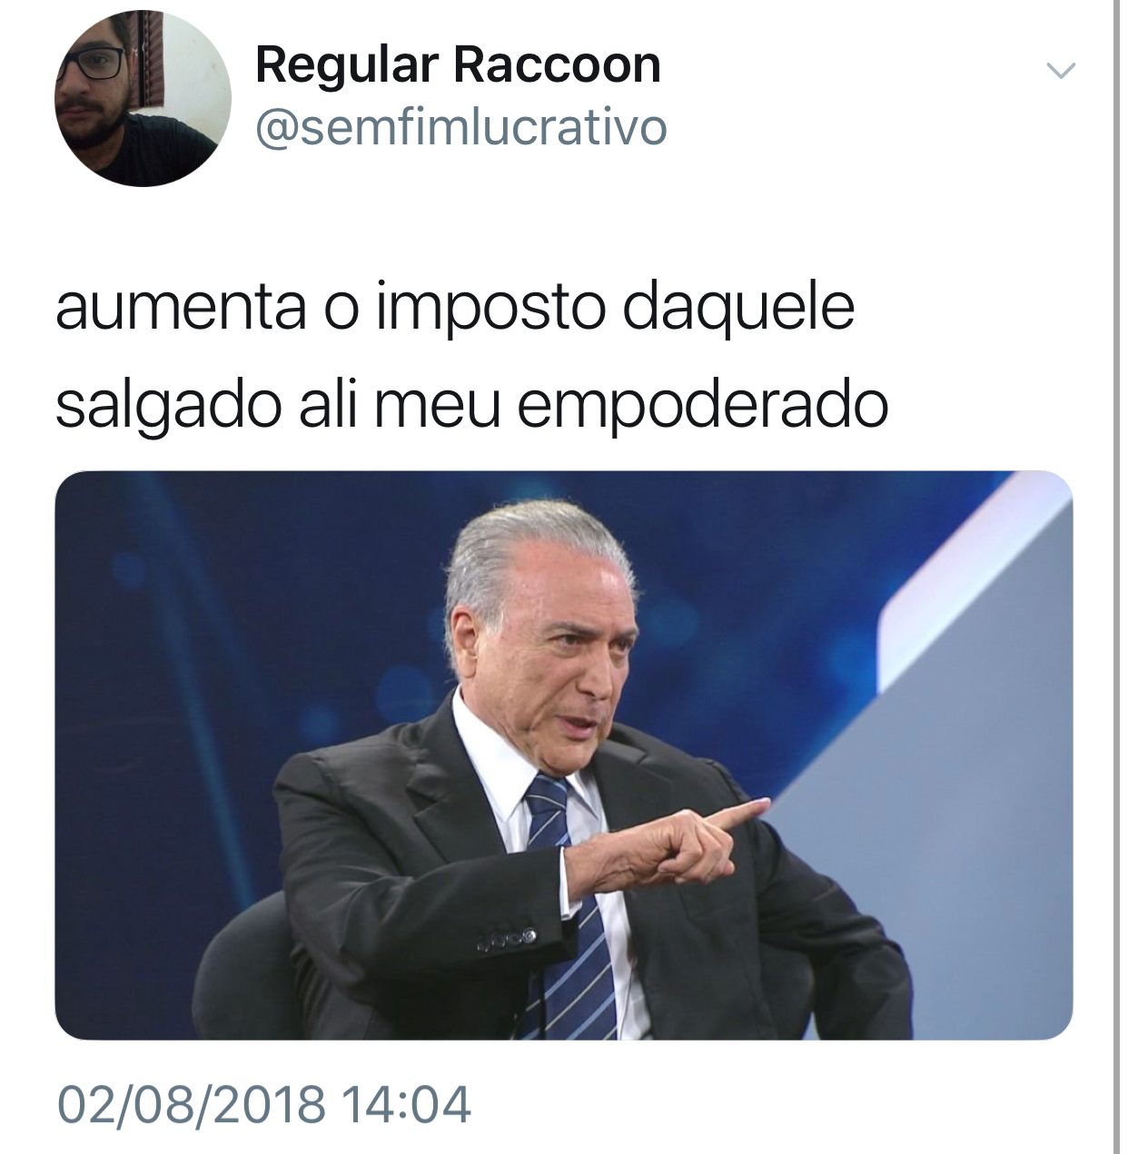Click the word "imposto" in the tweet

[490, 309]
